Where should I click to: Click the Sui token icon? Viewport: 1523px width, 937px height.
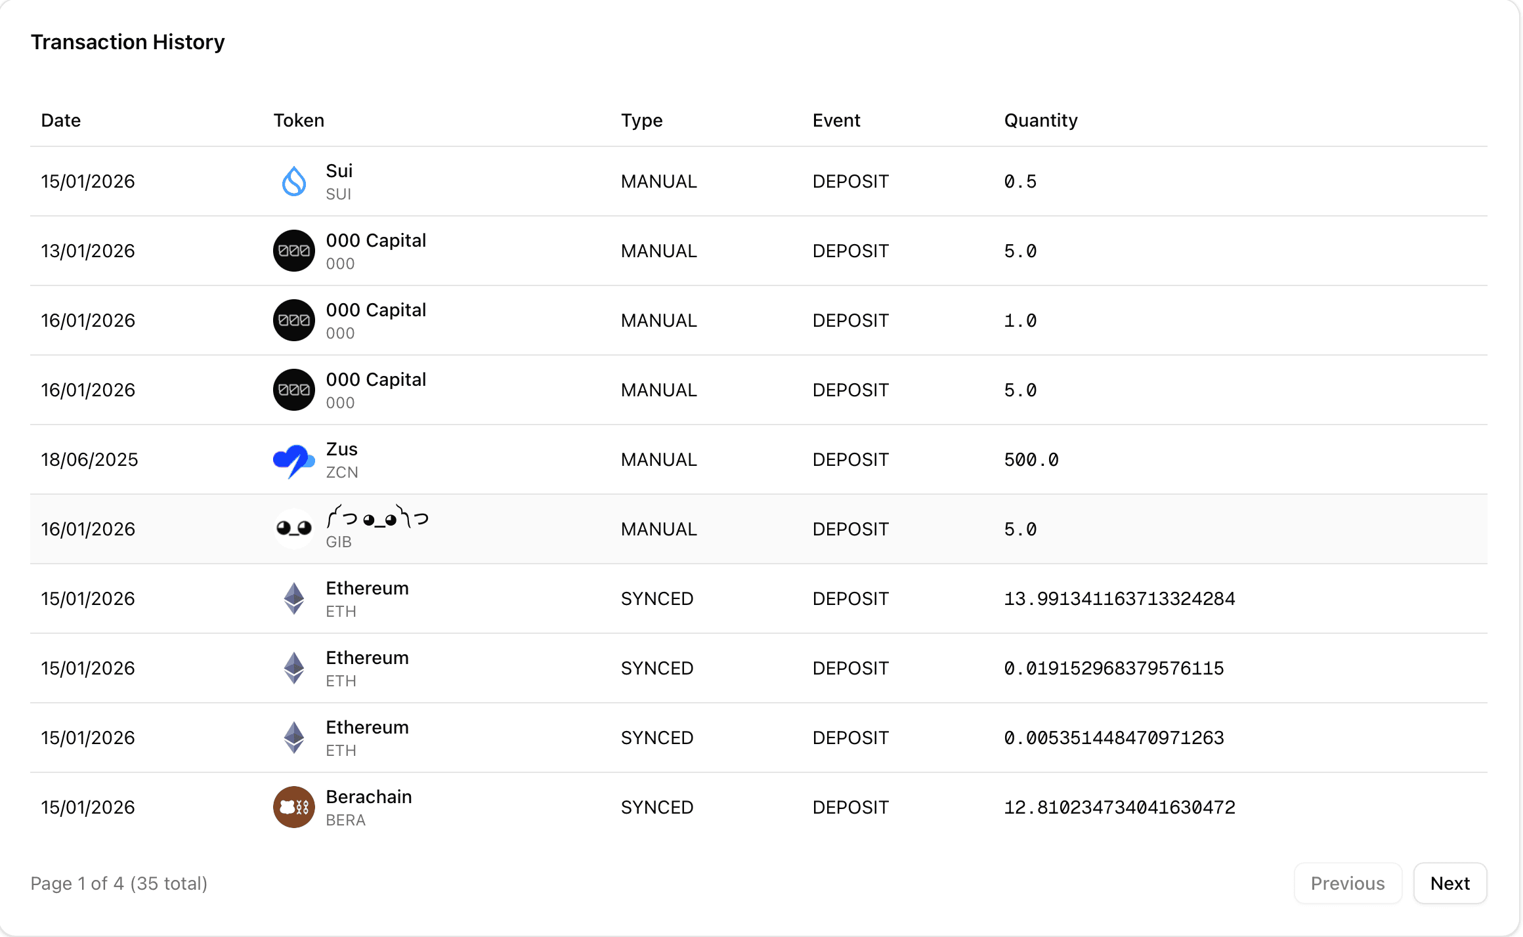click(293, 181)
